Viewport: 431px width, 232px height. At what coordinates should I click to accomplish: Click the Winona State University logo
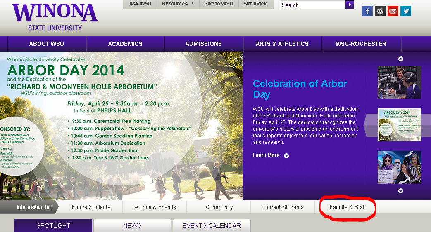(55, 17)
